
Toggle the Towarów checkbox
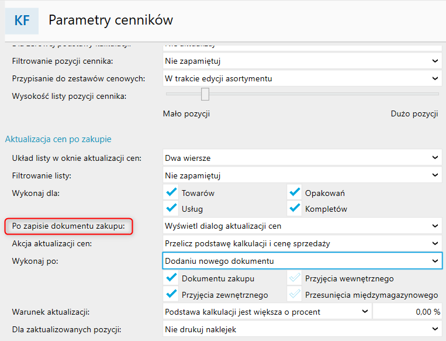pyautogui.click(x=171, y=192)
